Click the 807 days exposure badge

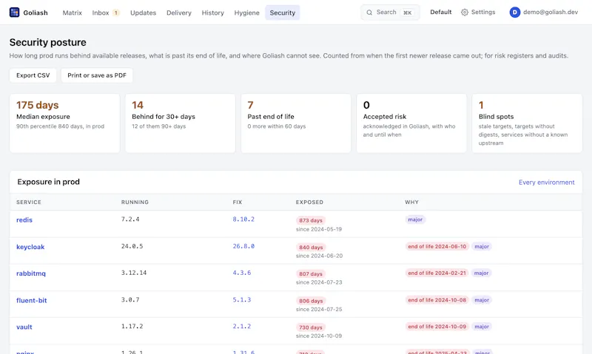click(311, 274)
